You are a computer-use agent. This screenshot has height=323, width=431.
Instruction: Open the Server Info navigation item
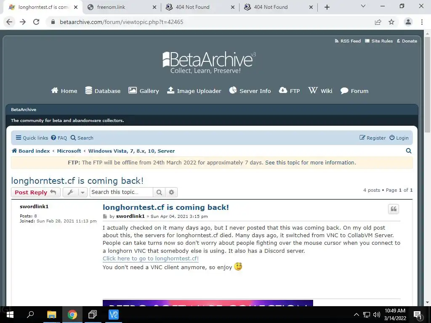click(250, 91)
